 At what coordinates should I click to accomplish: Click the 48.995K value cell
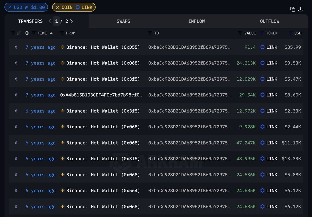click(246, 159)
